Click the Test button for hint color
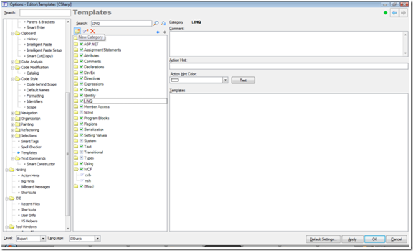The width and height of the screenshot is (413, 251). (x=243, y=80)
